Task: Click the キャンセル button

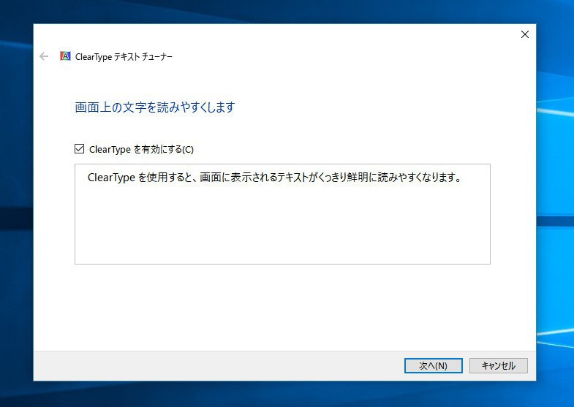Action: 498,365
